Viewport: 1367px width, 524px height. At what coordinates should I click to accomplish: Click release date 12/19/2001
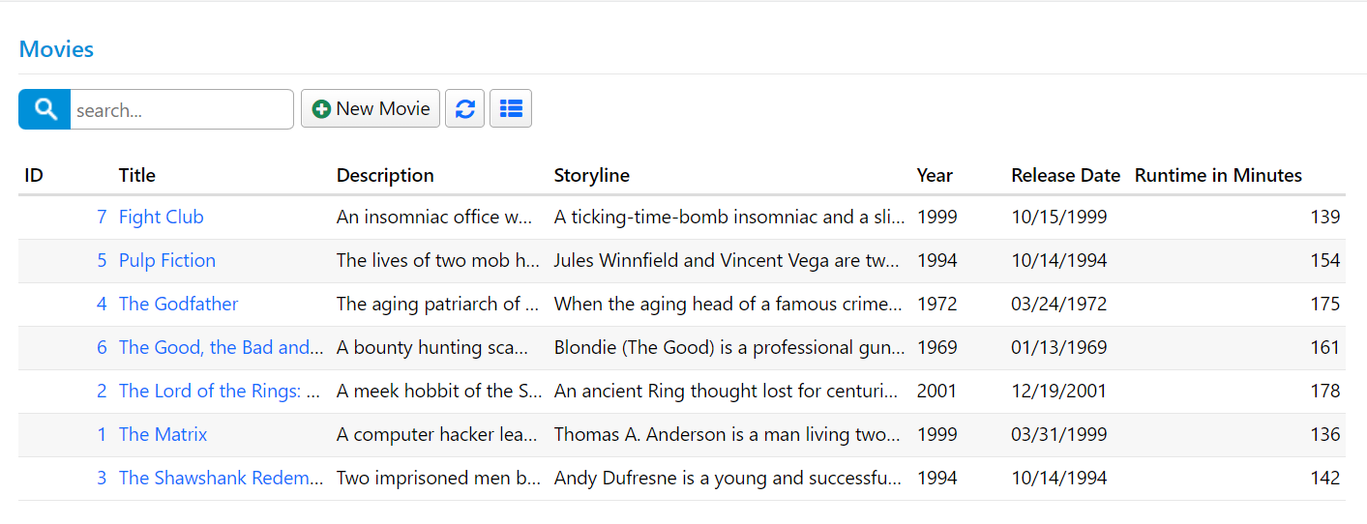[x=1059, y=391]
